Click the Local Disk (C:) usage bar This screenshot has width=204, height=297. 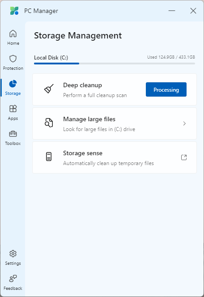pos(115,64)
